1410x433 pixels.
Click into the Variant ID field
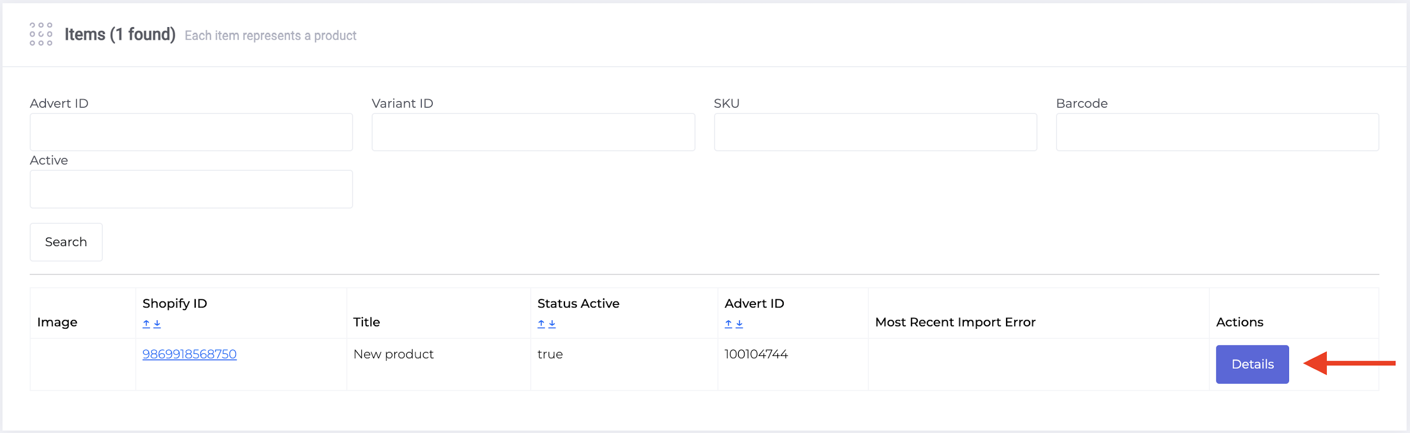tap(533, 132)
